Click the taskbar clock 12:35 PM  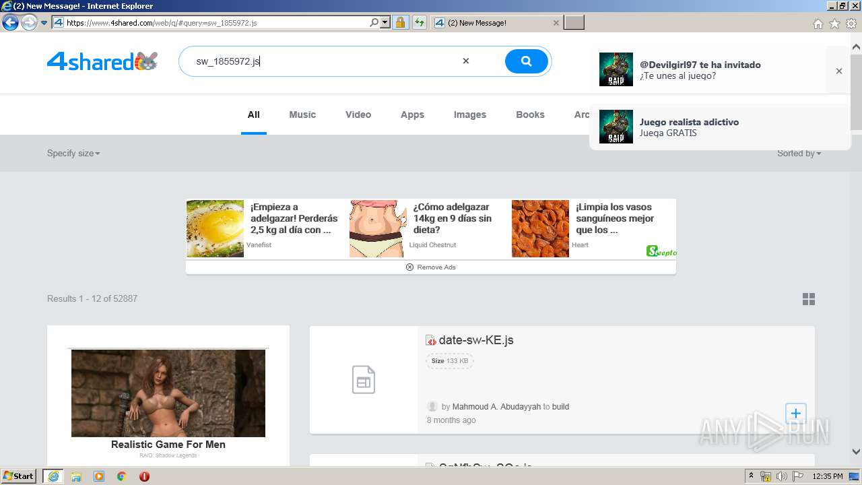828,476
